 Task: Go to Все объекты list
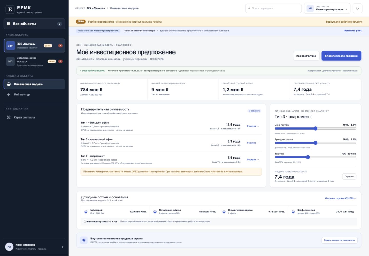tap(34, 24)
